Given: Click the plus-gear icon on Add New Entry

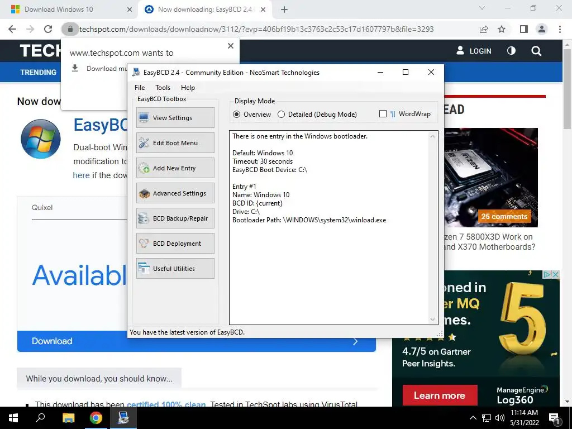Looking at the screenshot, I should pyautogui.click(x=144, y=168).
